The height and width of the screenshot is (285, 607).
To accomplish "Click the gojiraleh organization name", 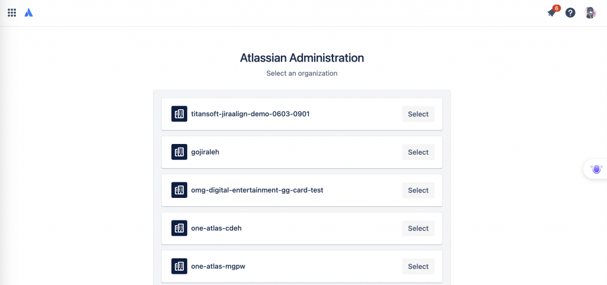I will pos(205,152).
